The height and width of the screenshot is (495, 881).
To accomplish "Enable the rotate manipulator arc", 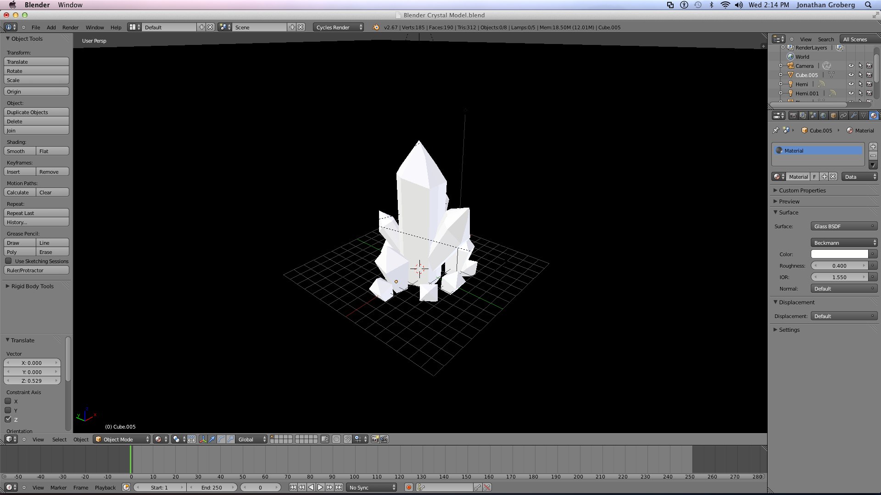I will 221,439.
